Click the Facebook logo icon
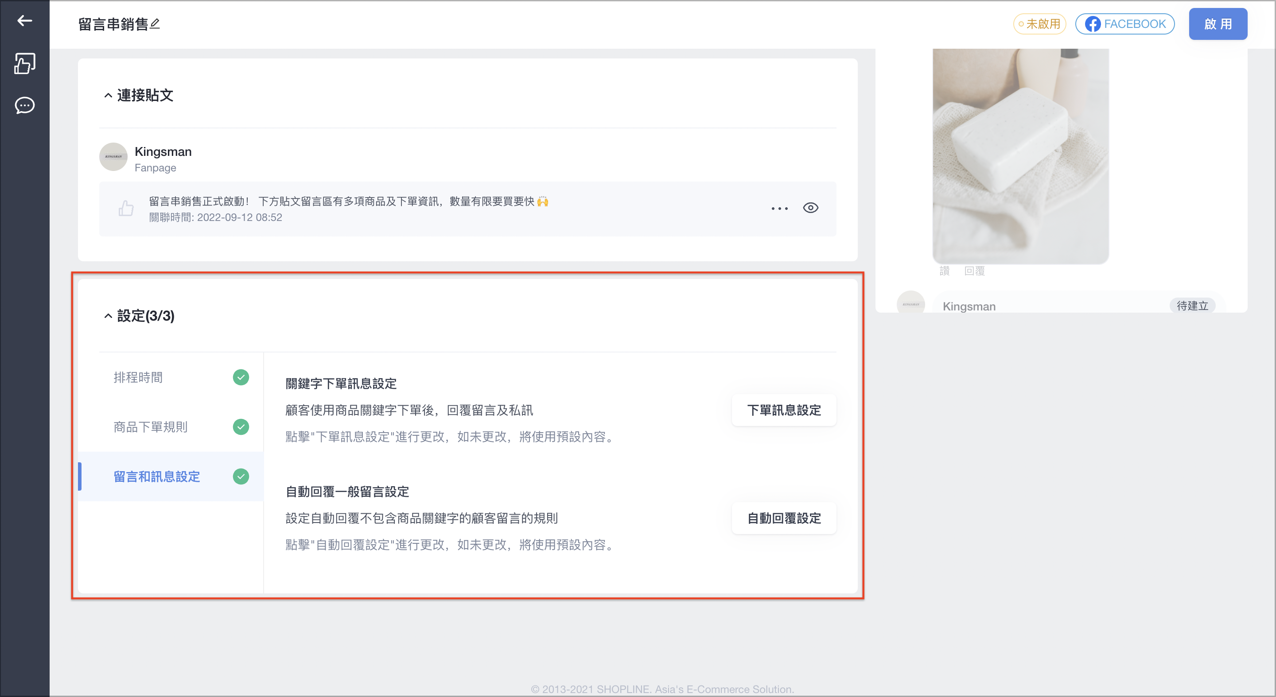The height and width of the screenshot is (697, 1276). point(1092,24)
